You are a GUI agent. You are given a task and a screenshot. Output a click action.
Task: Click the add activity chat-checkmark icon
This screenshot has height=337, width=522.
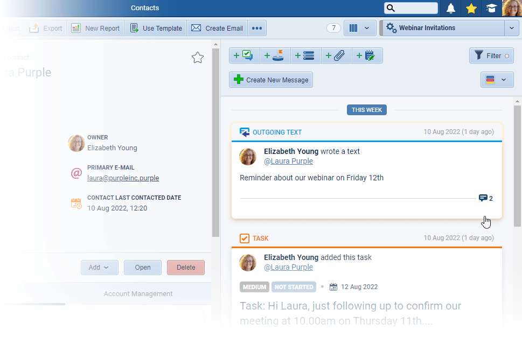pos(245,55)
